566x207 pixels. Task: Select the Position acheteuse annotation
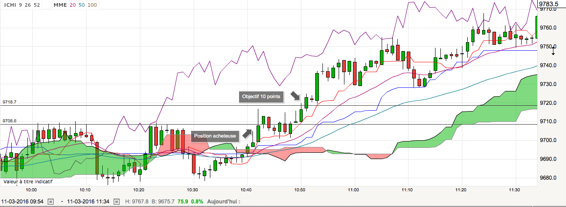tap(215, 136)
